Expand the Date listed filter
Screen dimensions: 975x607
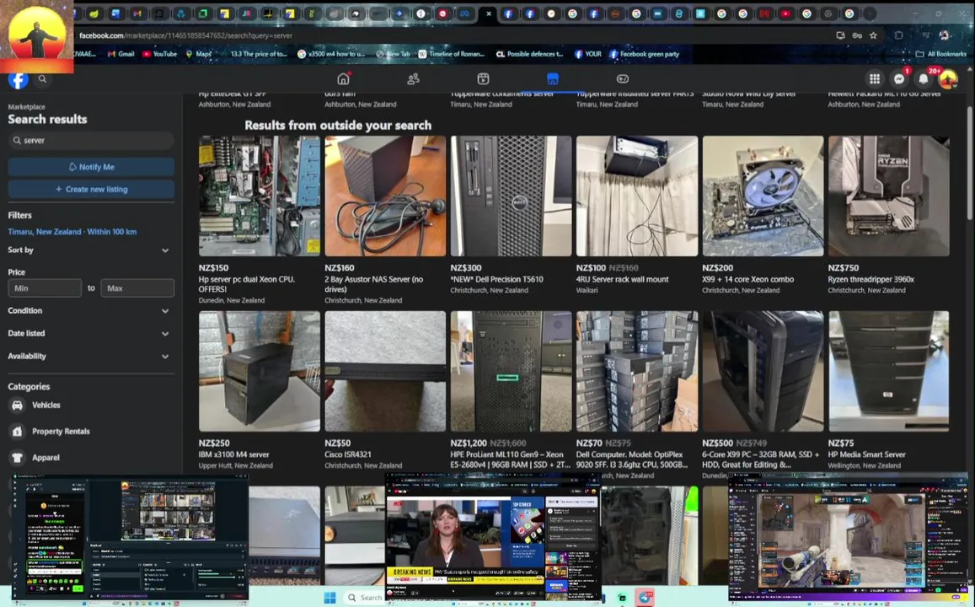click(88, 333)
